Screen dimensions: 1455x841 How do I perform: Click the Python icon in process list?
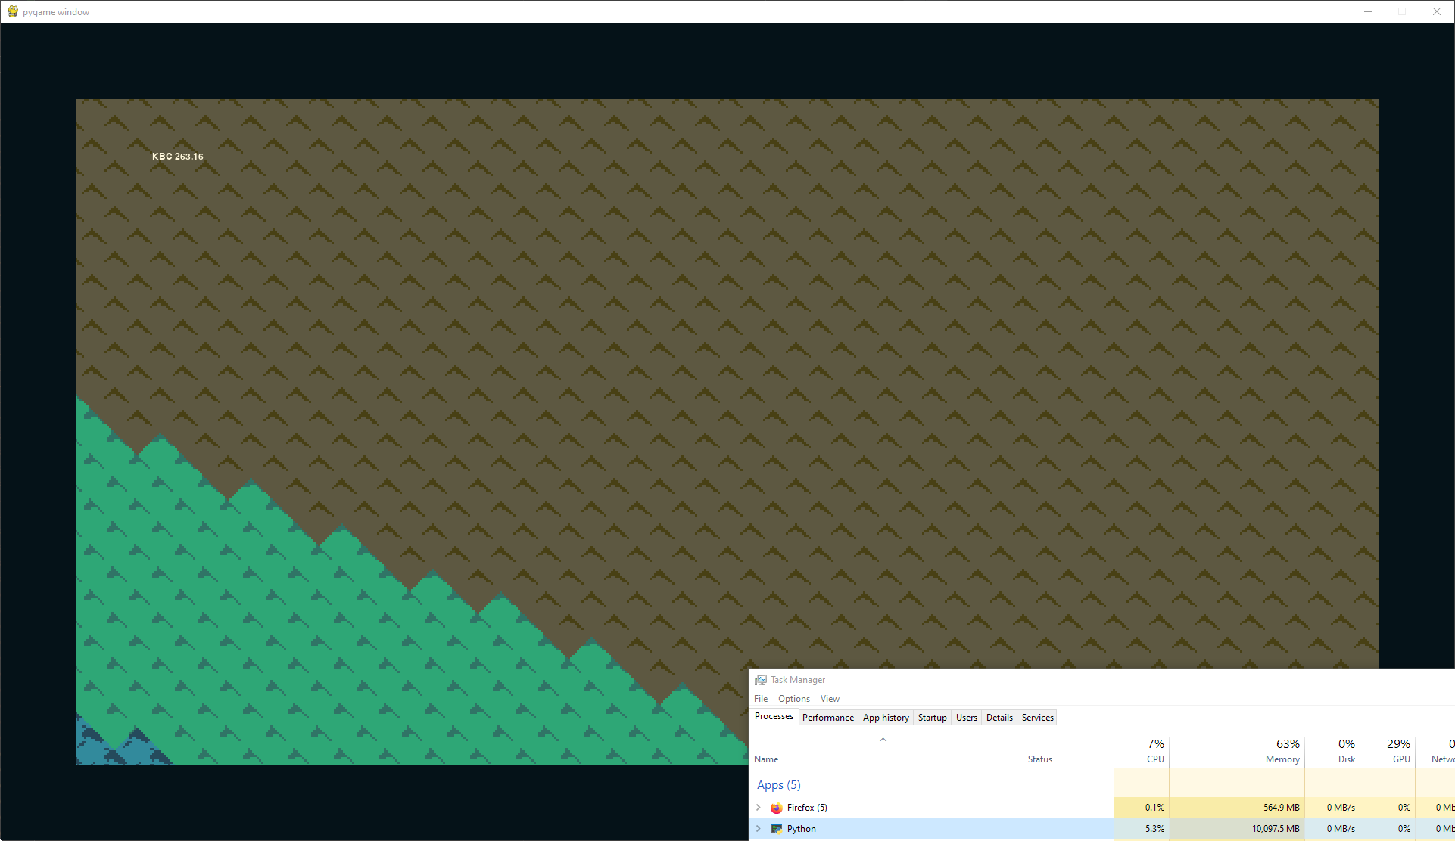pyautogui.click(x=776, y=829)
